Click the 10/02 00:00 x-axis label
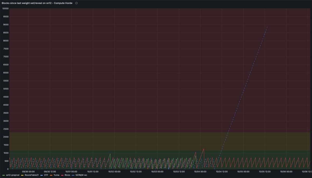The height and width of the screenshot is (178, 312). click(114, 172)
